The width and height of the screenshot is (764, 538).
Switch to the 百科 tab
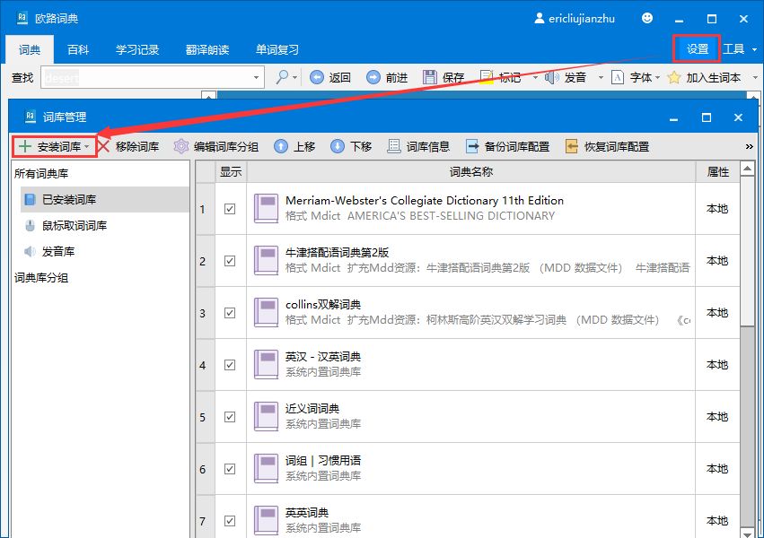point(78,49)
